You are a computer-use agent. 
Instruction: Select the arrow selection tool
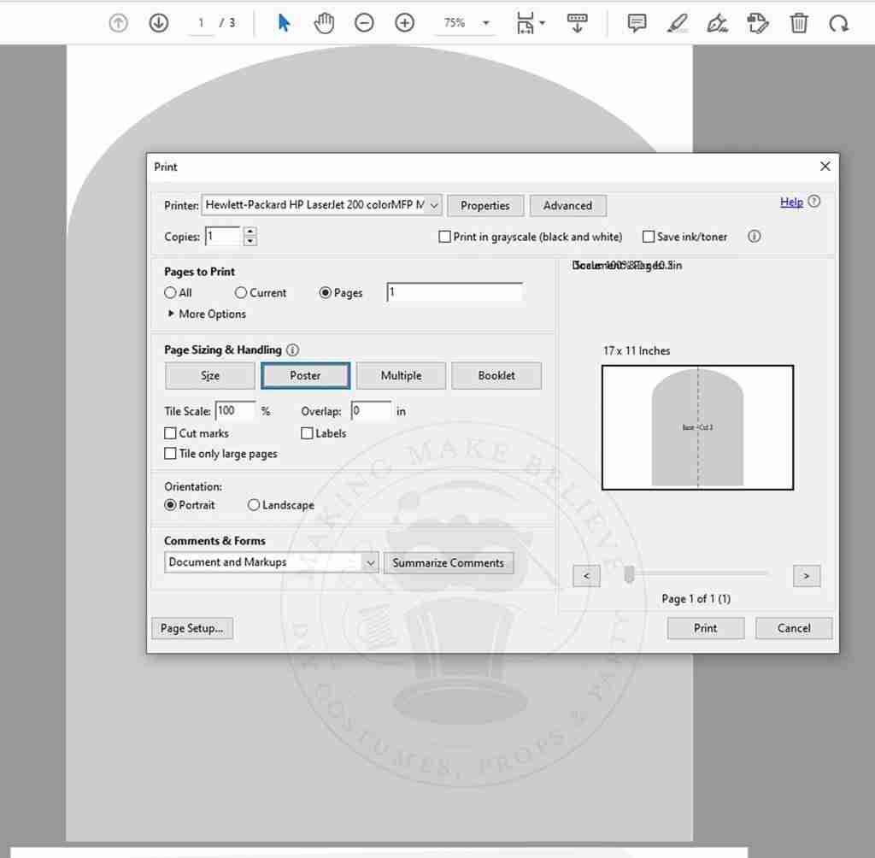click(284, 23)
